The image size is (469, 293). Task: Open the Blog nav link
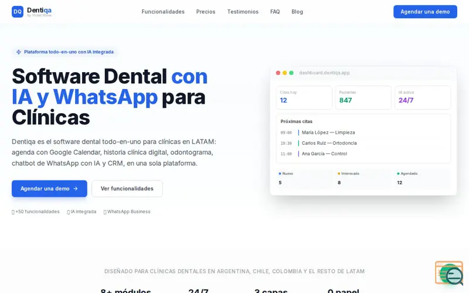(x=297, y=12)
